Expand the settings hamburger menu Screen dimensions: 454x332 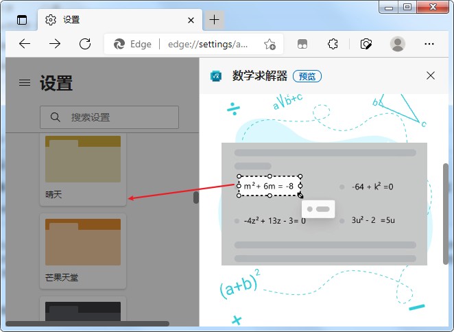25,83
